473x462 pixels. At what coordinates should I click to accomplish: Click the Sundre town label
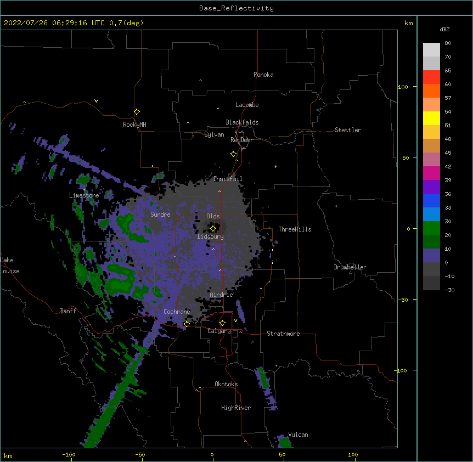click(x=160, y=215)
